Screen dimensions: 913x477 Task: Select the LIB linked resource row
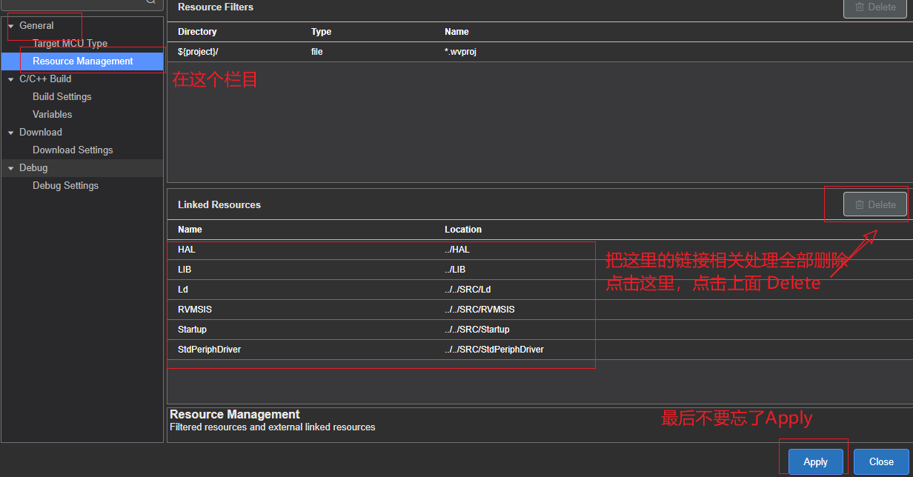[x=539, y=270]
